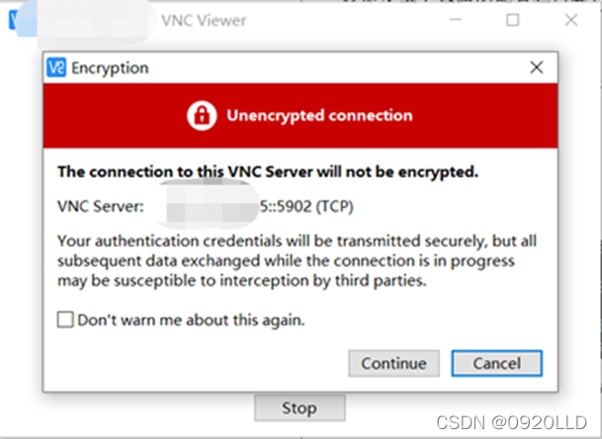Click the "Encryption" dialog title text
The height and width of the screenshot is (439, 602).
click(110, 69)
